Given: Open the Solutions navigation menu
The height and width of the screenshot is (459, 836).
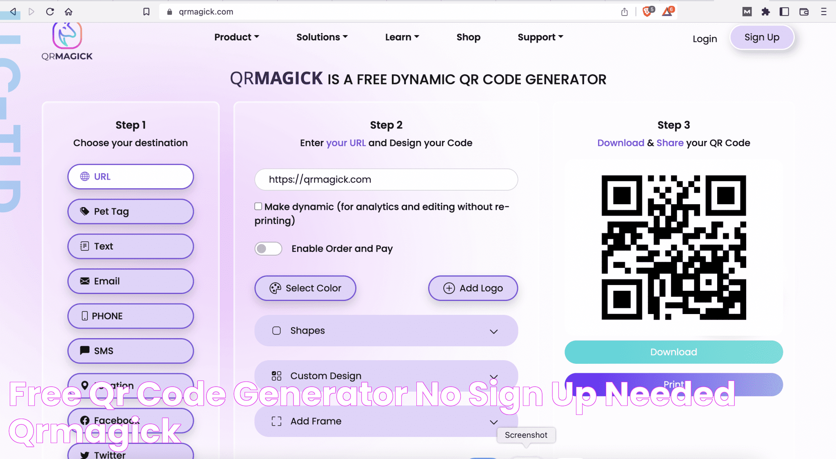Looking at the screenshot, I should tap(321, 37).
